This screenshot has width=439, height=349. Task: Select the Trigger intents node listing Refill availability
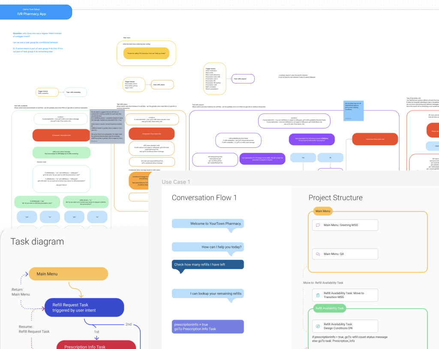[x=47, y=92]
